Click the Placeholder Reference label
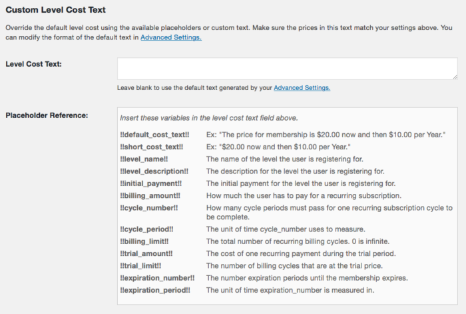Image resolution: width=466 pixels, height=314 pixels. coord(47,115)
